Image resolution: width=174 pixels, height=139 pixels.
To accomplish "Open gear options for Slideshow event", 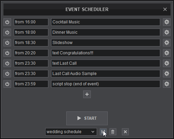I will click(167, 43).
